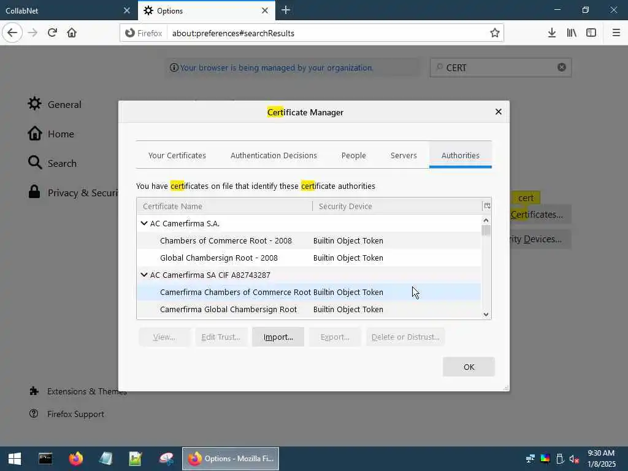Sort by Security Device column header
The image size is (628, 471).
coord(397,206)
